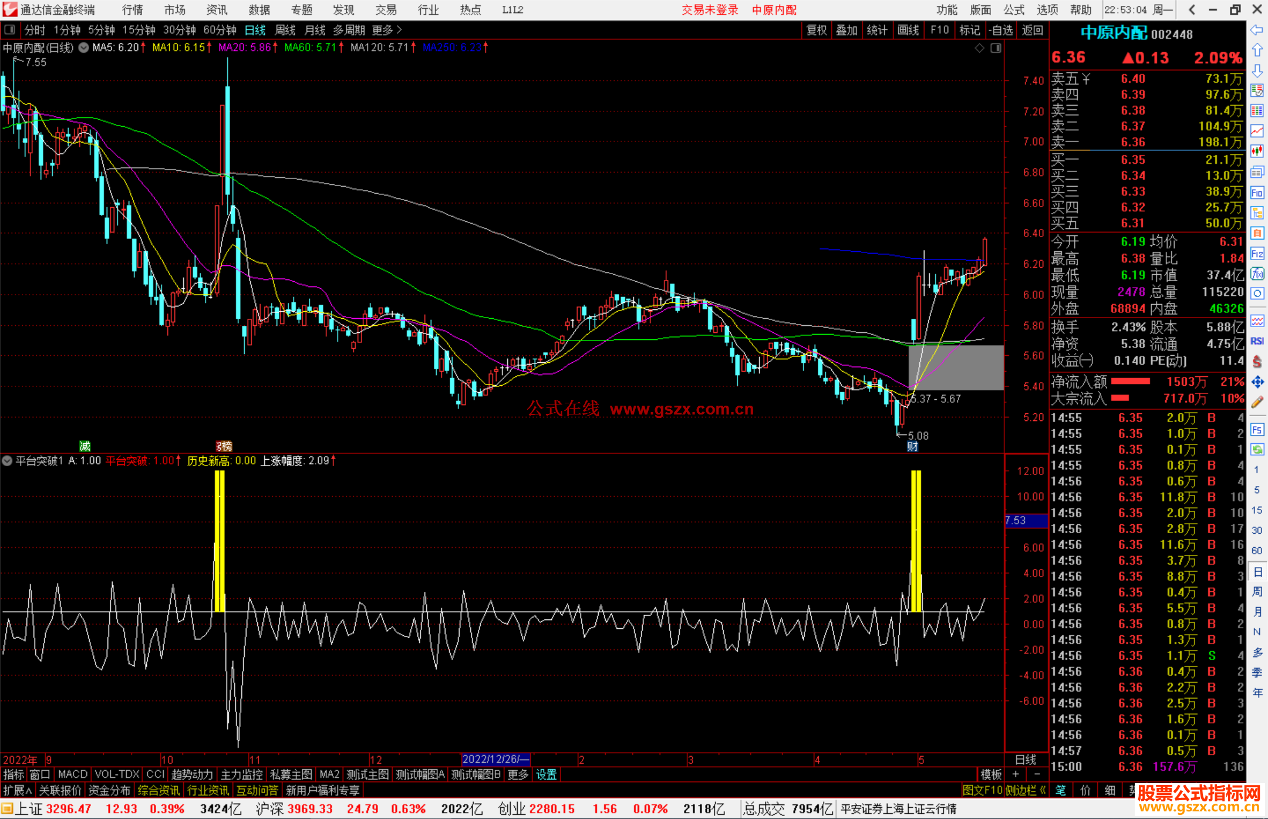Click the candlestick chart sidebar icon
This screenshot has height=819, width=1268.
click(1257, 151)
